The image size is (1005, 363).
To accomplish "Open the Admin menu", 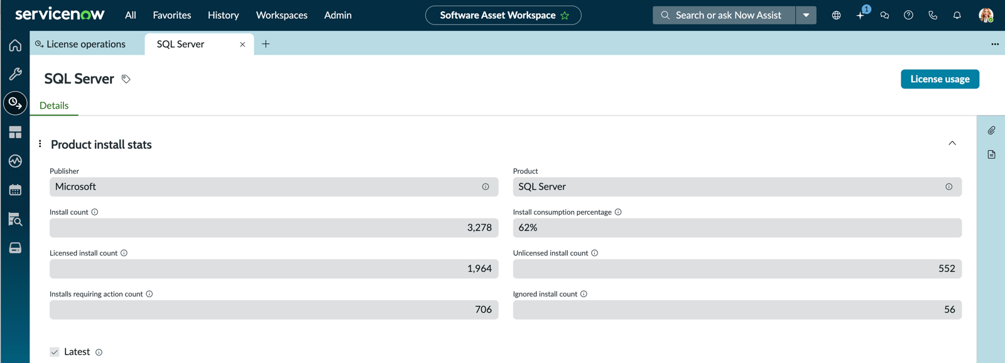I will click(338, 15).
